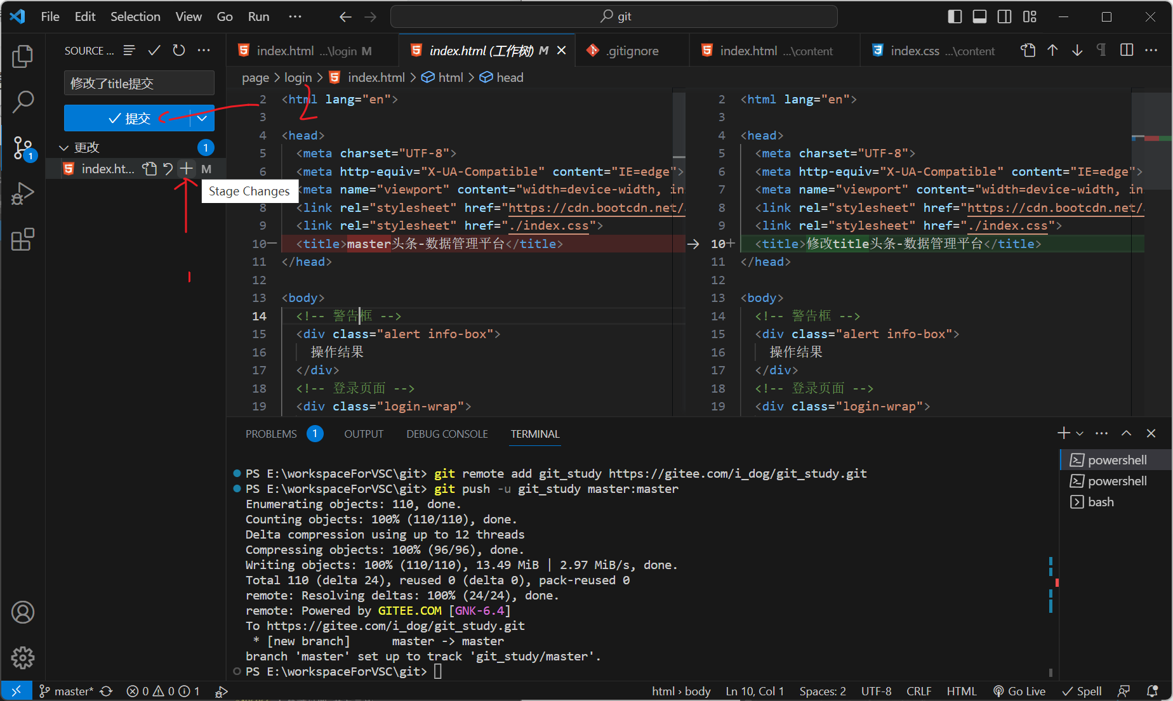Viewport: 1173px width, 701px height.
Task: Open editor more actions menu
Action: 1151,50
